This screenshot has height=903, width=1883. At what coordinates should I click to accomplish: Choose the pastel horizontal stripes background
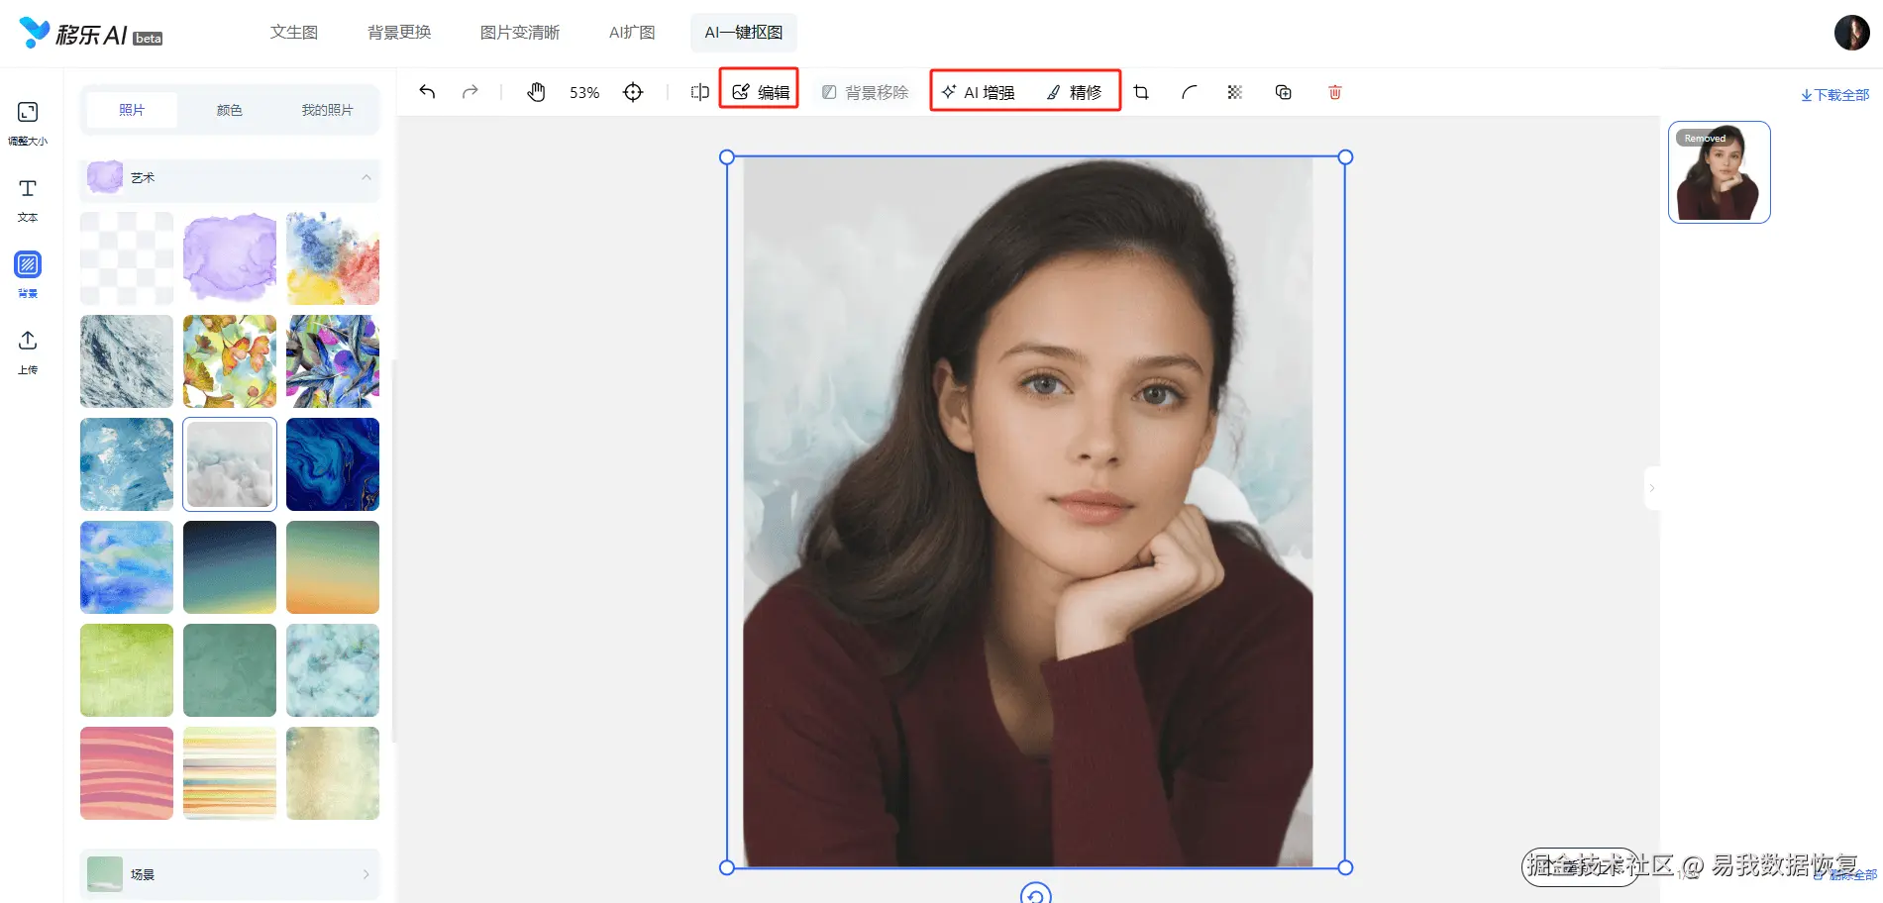pos(230,773)
